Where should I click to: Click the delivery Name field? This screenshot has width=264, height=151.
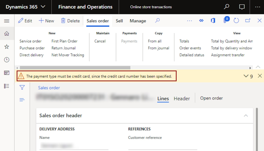point(74,145)
